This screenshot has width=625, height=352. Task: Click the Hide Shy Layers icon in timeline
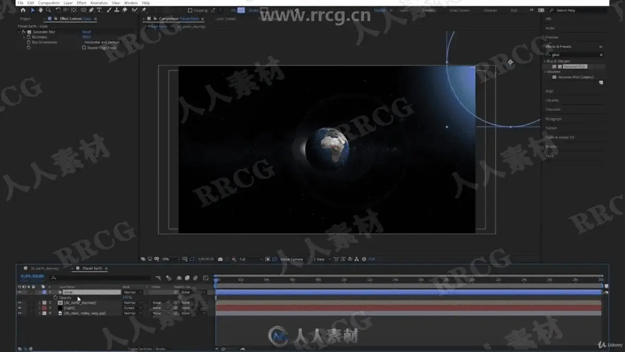tap(179, 278)
